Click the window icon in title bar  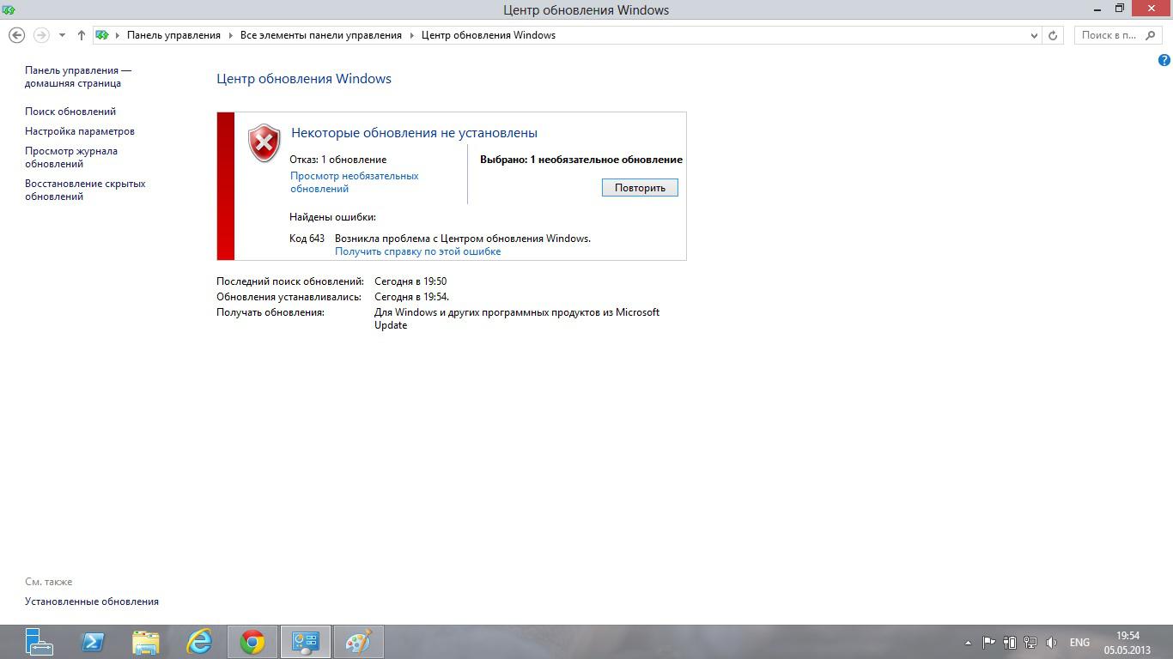click(9, 9)
